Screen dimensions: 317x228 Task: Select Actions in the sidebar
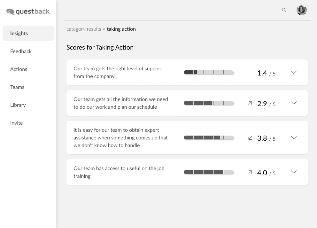19,69
